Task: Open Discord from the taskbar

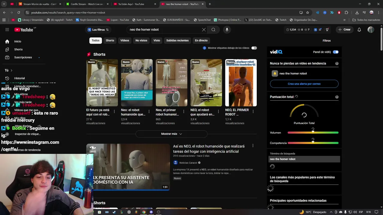Action: click(151, 212)
